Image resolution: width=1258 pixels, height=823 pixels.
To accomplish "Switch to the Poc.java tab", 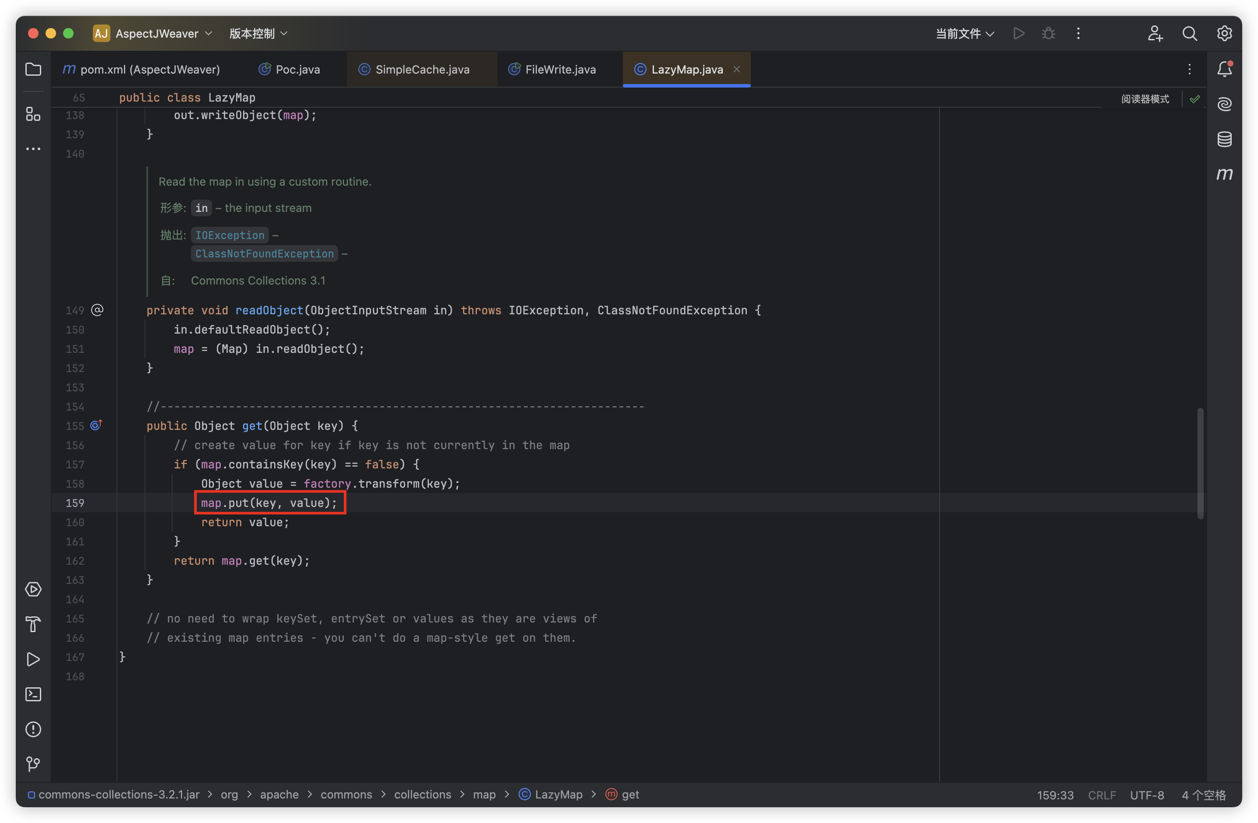I will pos(289,69).
